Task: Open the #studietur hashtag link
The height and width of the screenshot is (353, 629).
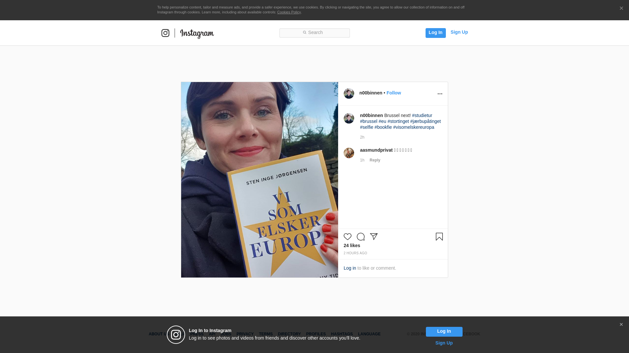Action: [x=422, y=115]
